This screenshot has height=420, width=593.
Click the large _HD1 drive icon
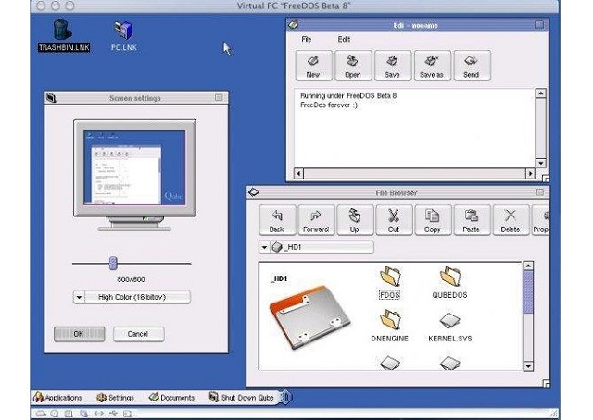click(x=309, y=317)
